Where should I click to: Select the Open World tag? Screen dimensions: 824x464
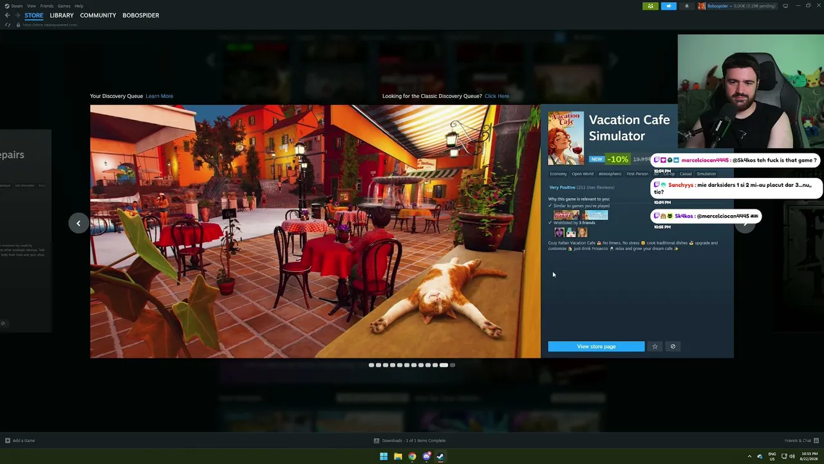[583, 174]
